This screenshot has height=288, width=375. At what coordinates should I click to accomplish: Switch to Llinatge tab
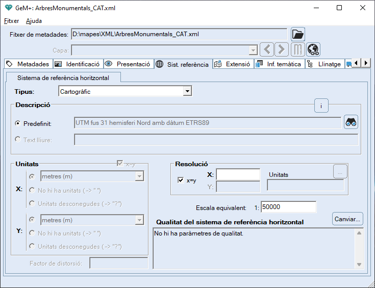pyautogui.click(x=325, y=64)
